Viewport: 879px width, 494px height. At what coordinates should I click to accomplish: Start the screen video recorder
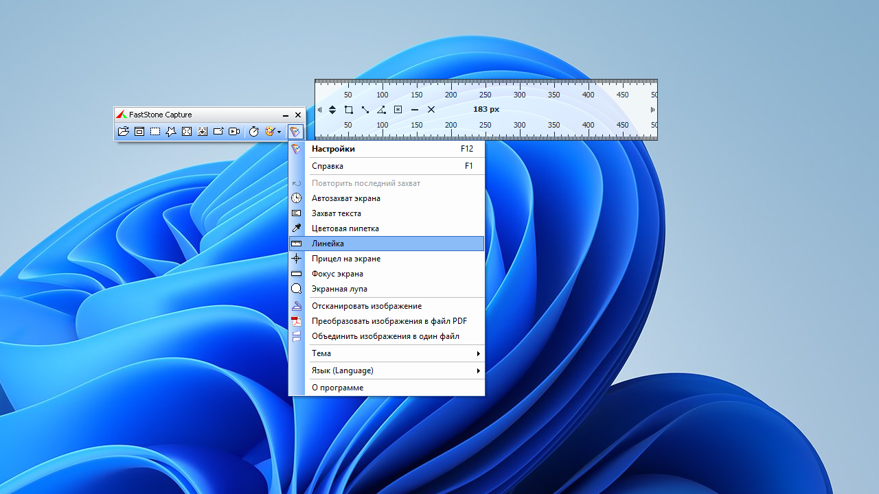point(234,132)
